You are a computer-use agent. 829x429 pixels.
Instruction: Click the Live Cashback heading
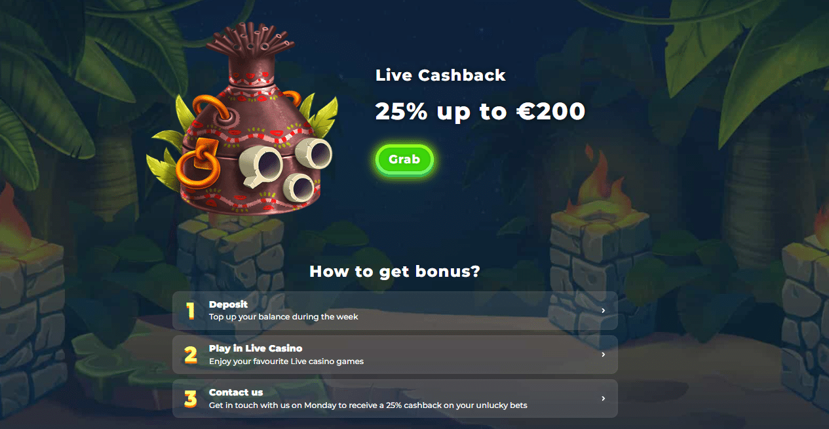click(x=440, y=75)
